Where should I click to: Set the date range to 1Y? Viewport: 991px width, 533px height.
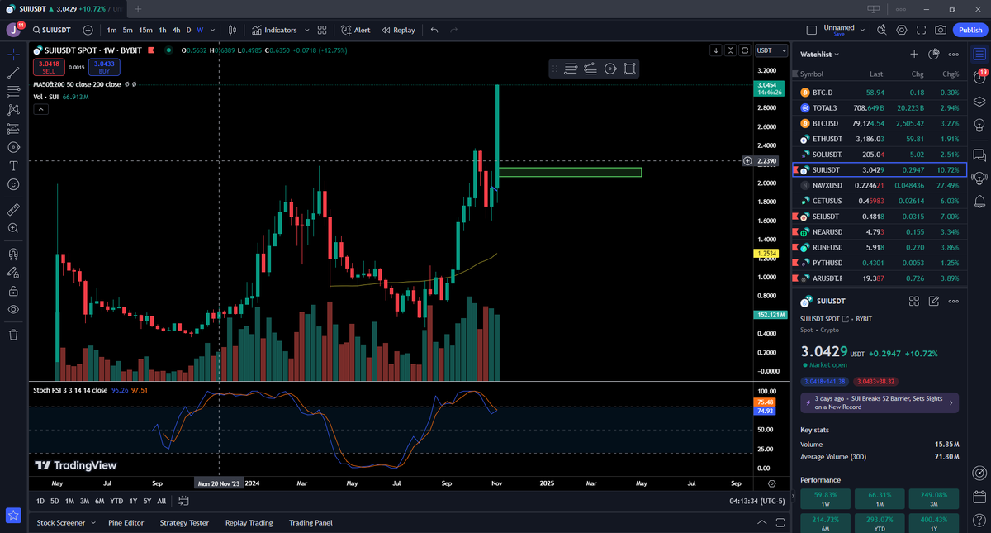click(133, 501)
